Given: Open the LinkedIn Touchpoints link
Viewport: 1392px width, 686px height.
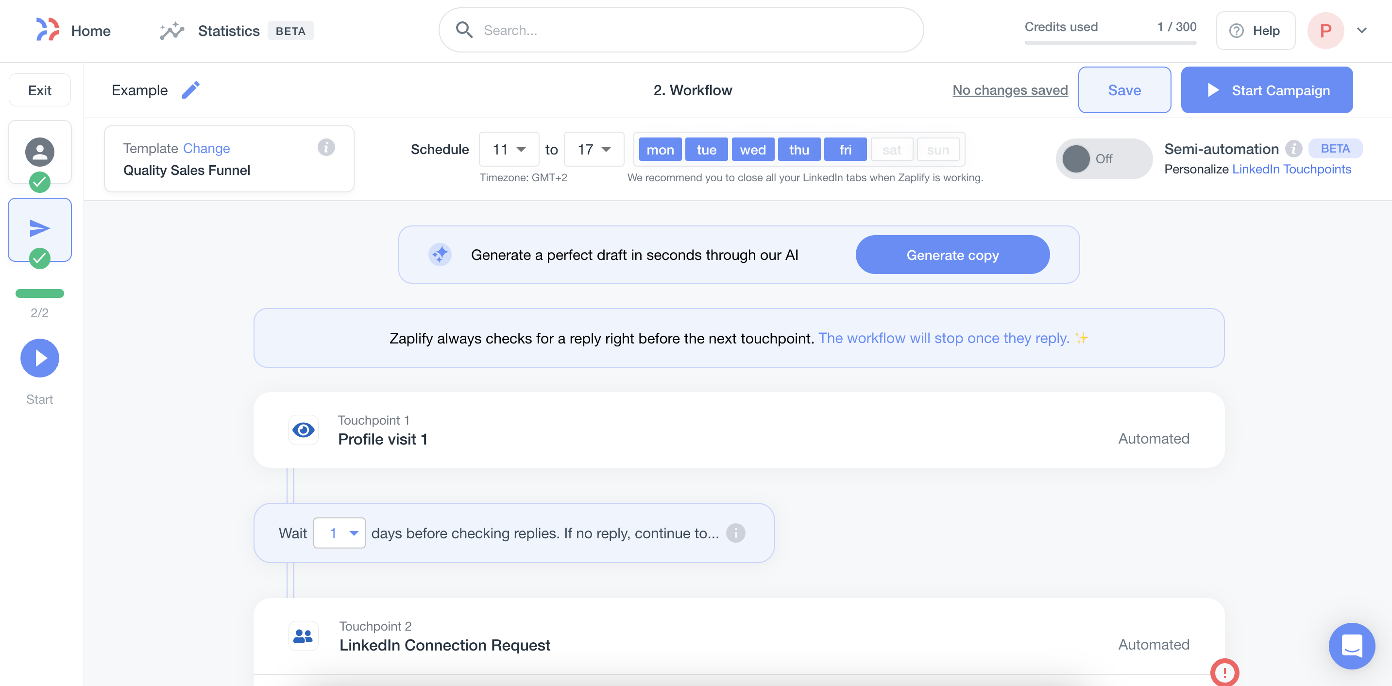Looking at the screenshot, I should pos(1291,169).
